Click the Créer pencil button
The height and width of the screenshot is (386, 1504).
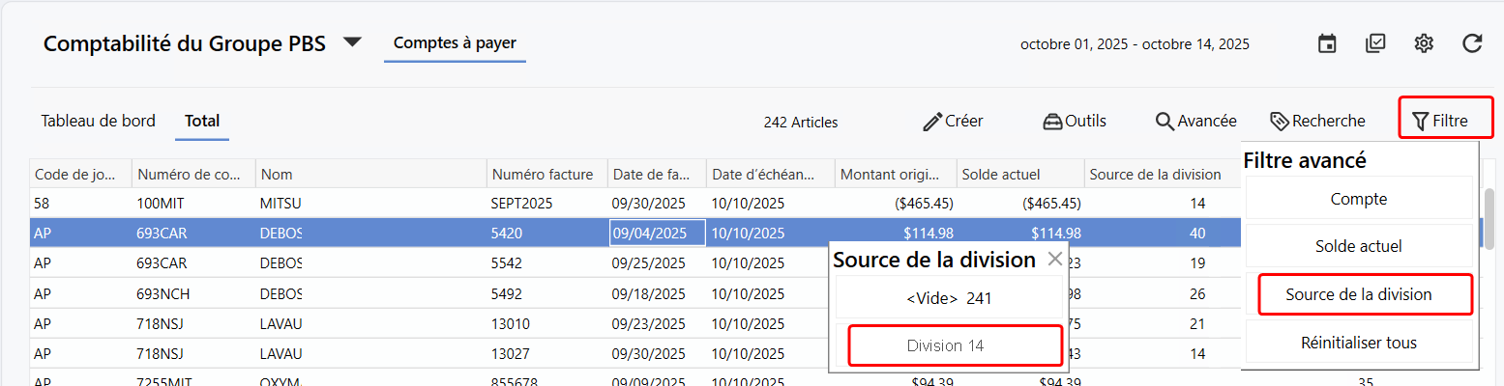point(953,122)
